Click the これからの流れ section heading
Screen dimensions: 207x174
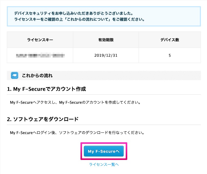point(37,76)
